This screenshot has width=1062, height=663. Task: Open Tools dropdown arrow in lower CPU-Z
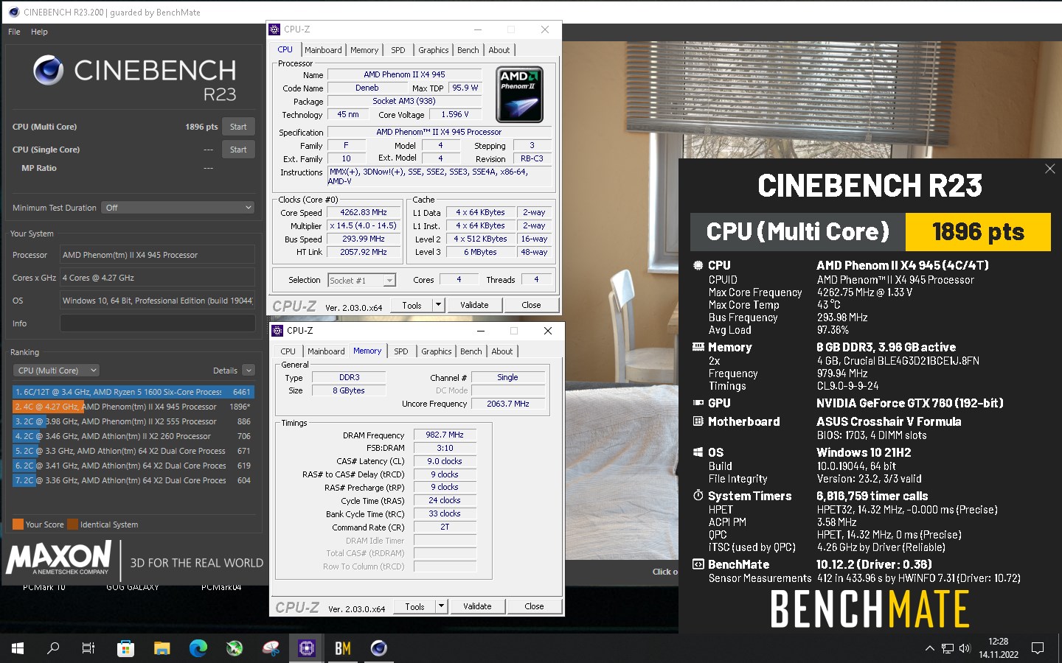[441, 606]
